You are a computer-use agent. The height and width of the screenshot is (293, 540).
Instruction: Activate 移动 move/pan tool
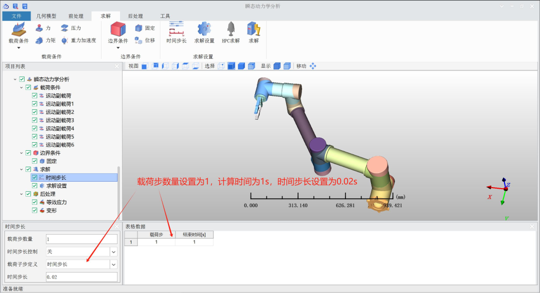tap(312, 66)
